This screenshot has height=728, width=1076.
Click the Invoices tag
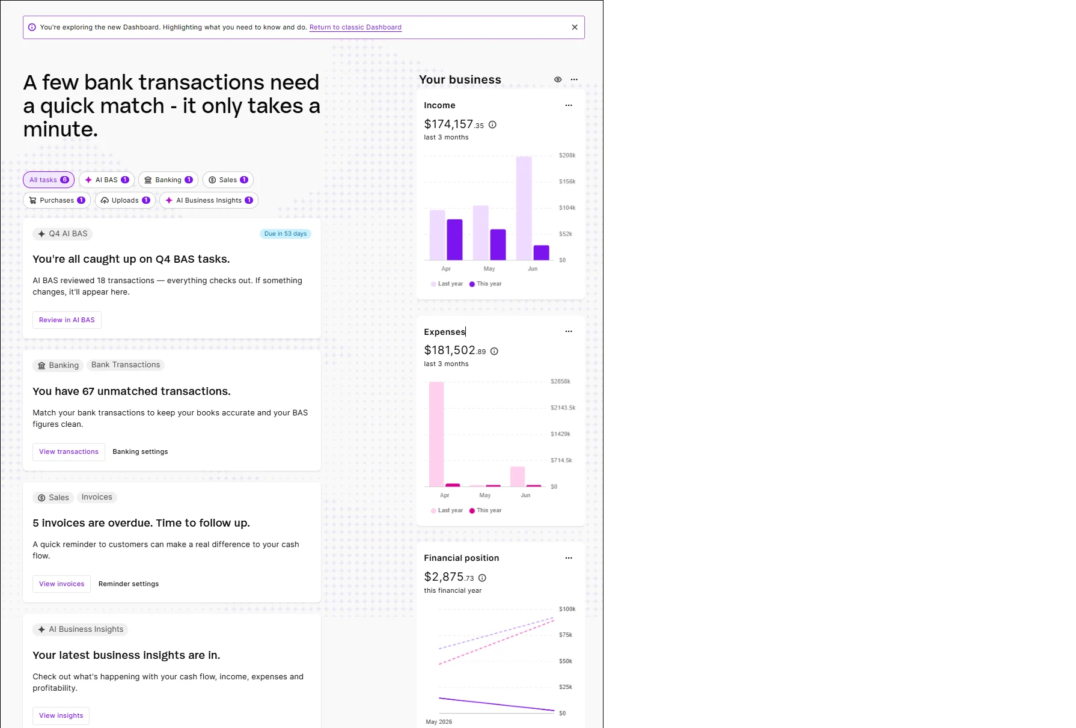pos(97,497)
